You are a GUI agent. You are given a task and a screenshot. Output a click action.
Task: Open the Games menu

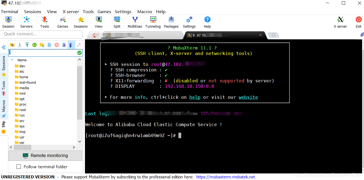click(x=104, y=11)
